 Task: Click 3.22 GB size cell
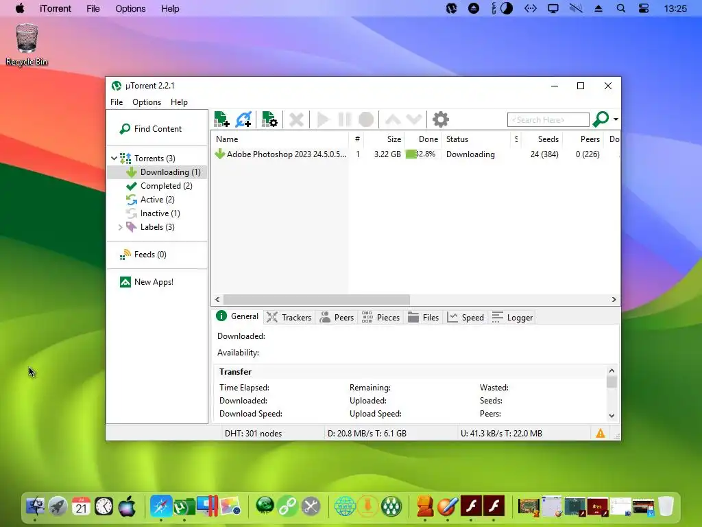(x=387, y=154)
